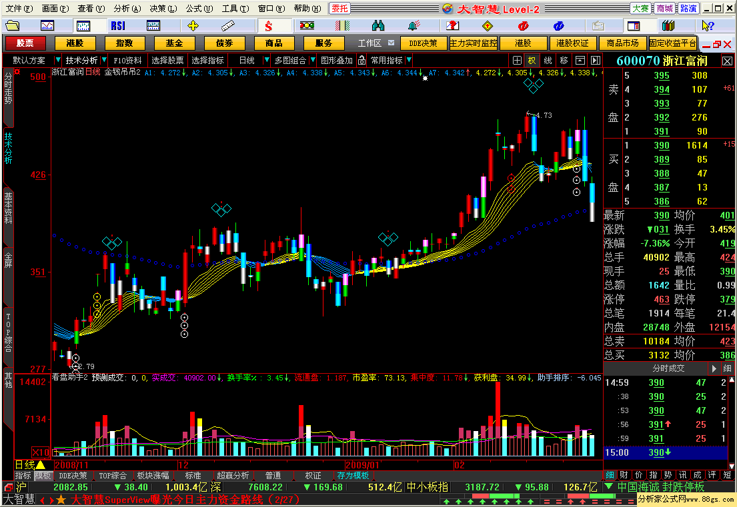Click the 路演 button in the title bar
This screenshot has height=507, width=737.
[688, 9]
